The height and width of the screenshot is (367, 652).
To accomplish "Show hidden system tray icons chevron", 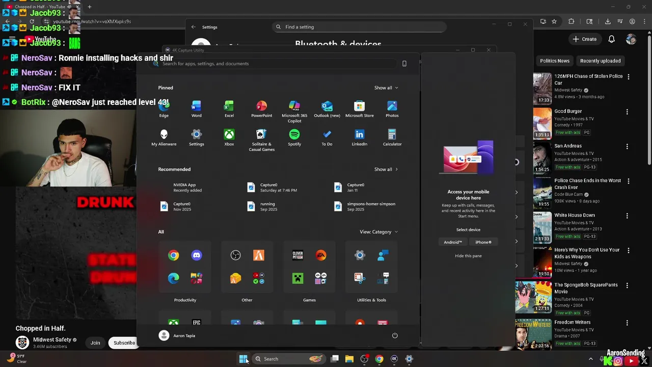I will point(591,359).
